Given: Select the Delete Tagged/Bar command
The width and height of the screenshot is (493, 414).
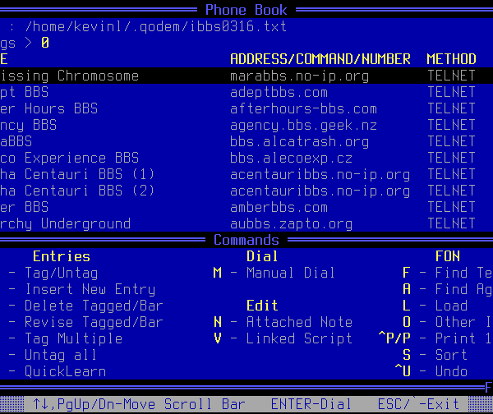Looking at the screenshot, I should click(94, 306).
